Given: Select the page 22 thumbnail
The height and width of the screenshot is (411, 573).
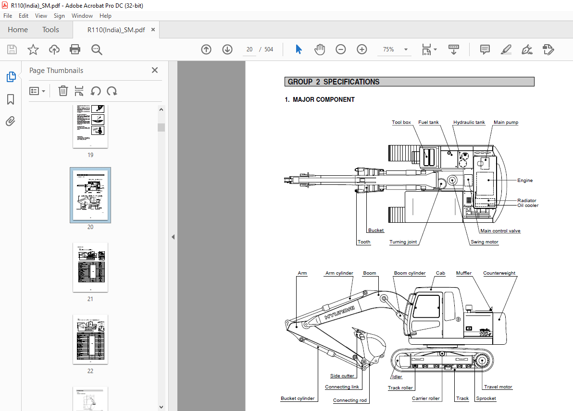Looking at the screenshot, I should coord(90,339).
